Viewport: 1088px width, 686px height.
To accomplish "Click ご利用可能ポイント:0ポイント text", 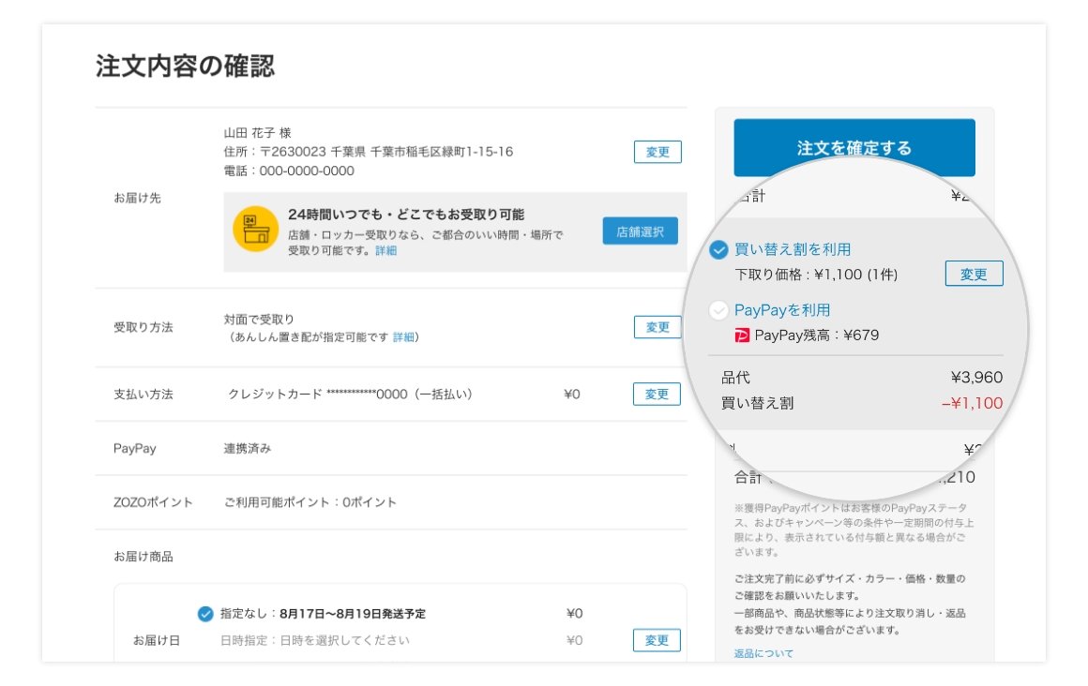I will [310, 502].
